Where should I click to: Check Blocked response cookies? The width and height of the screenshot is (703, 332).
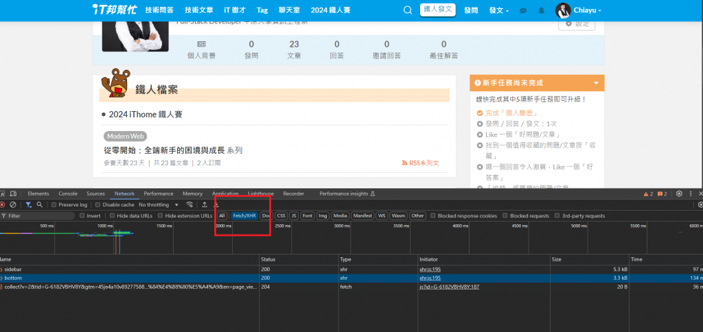click(x=433, y=215)
